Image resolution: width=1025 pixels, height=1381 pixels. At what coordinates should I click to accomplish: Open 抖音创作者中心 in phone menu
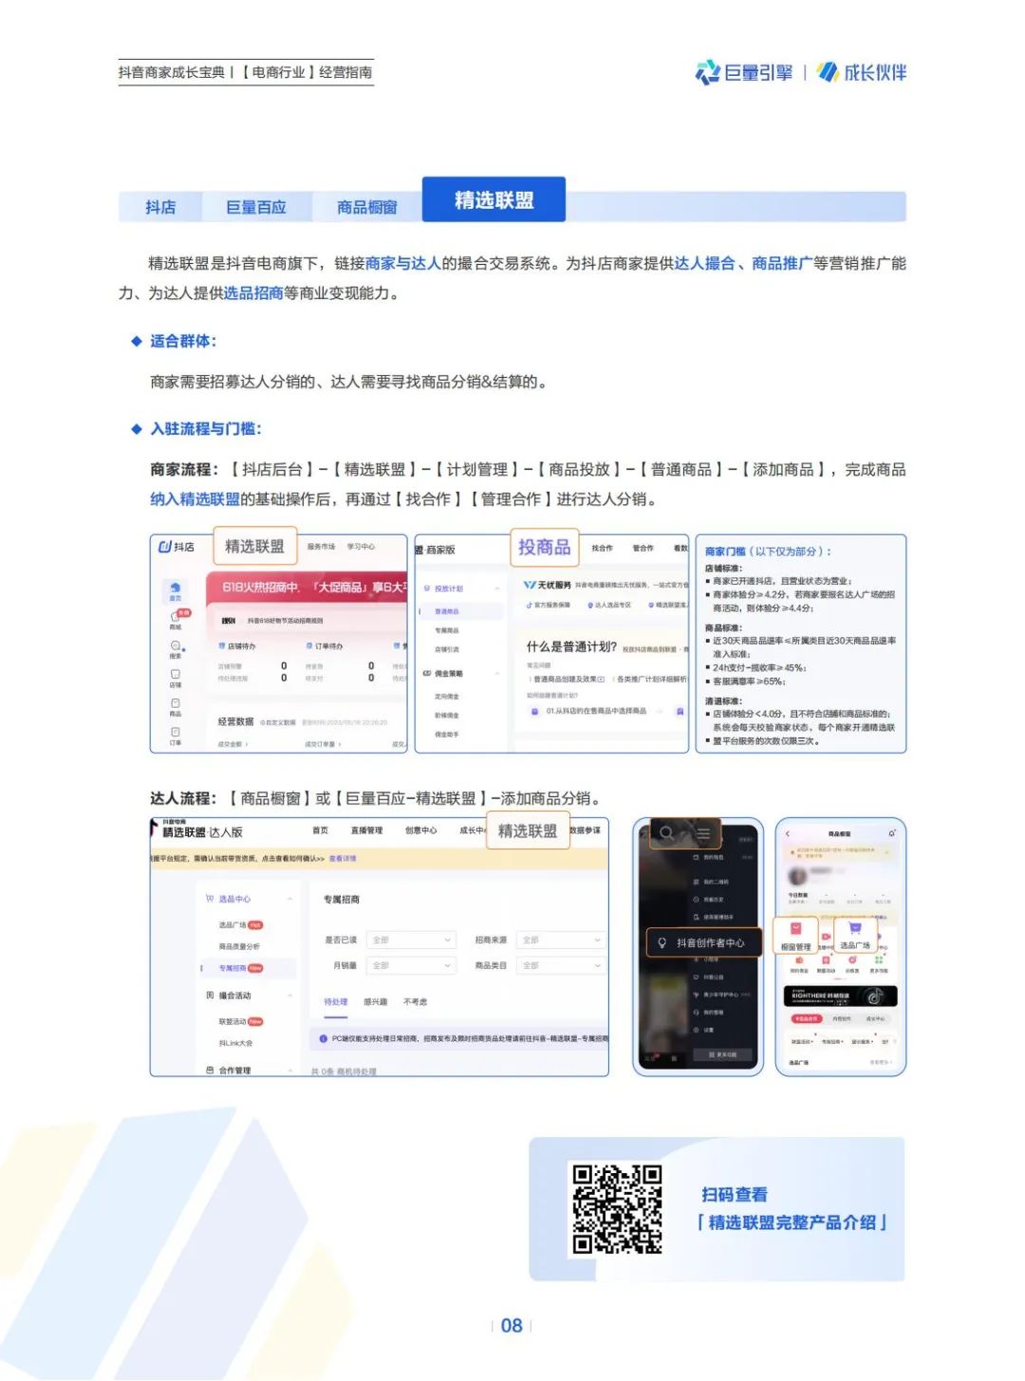pos(702,943)
